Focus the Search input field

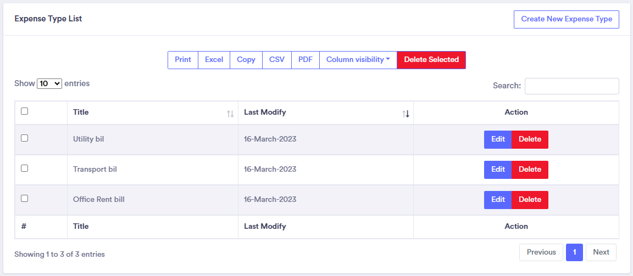[x=571, y=86]
